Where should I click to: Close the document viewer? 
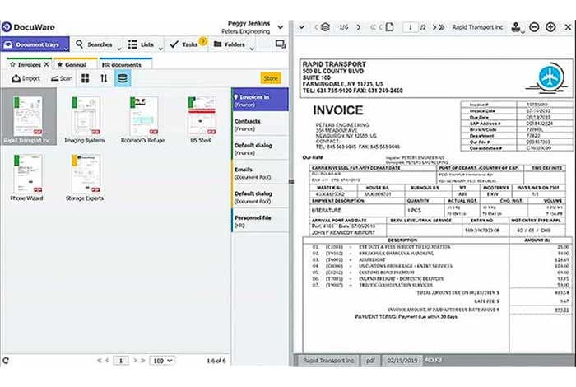[x=568, y=27]
